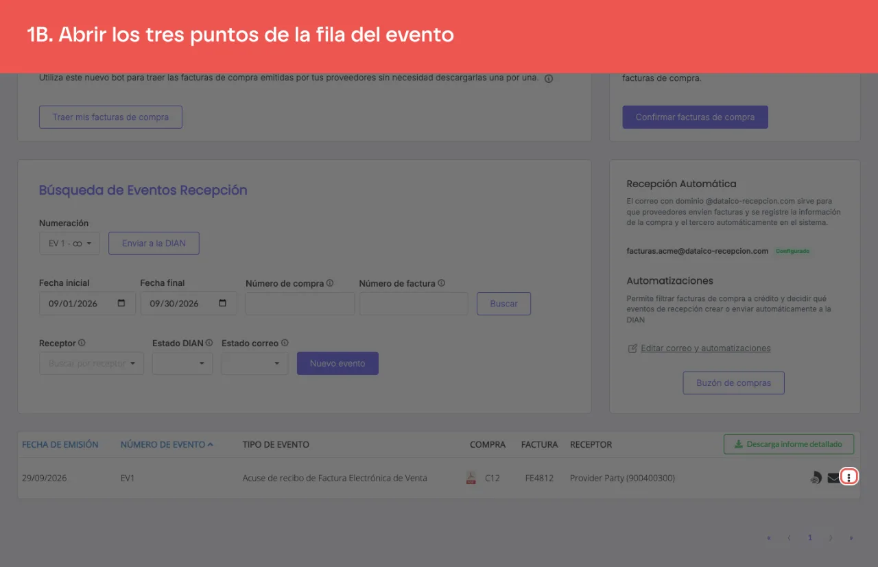Sort by the Número de Evento column
The height and width of the screenshot is (567, 878).
(167, 444)
